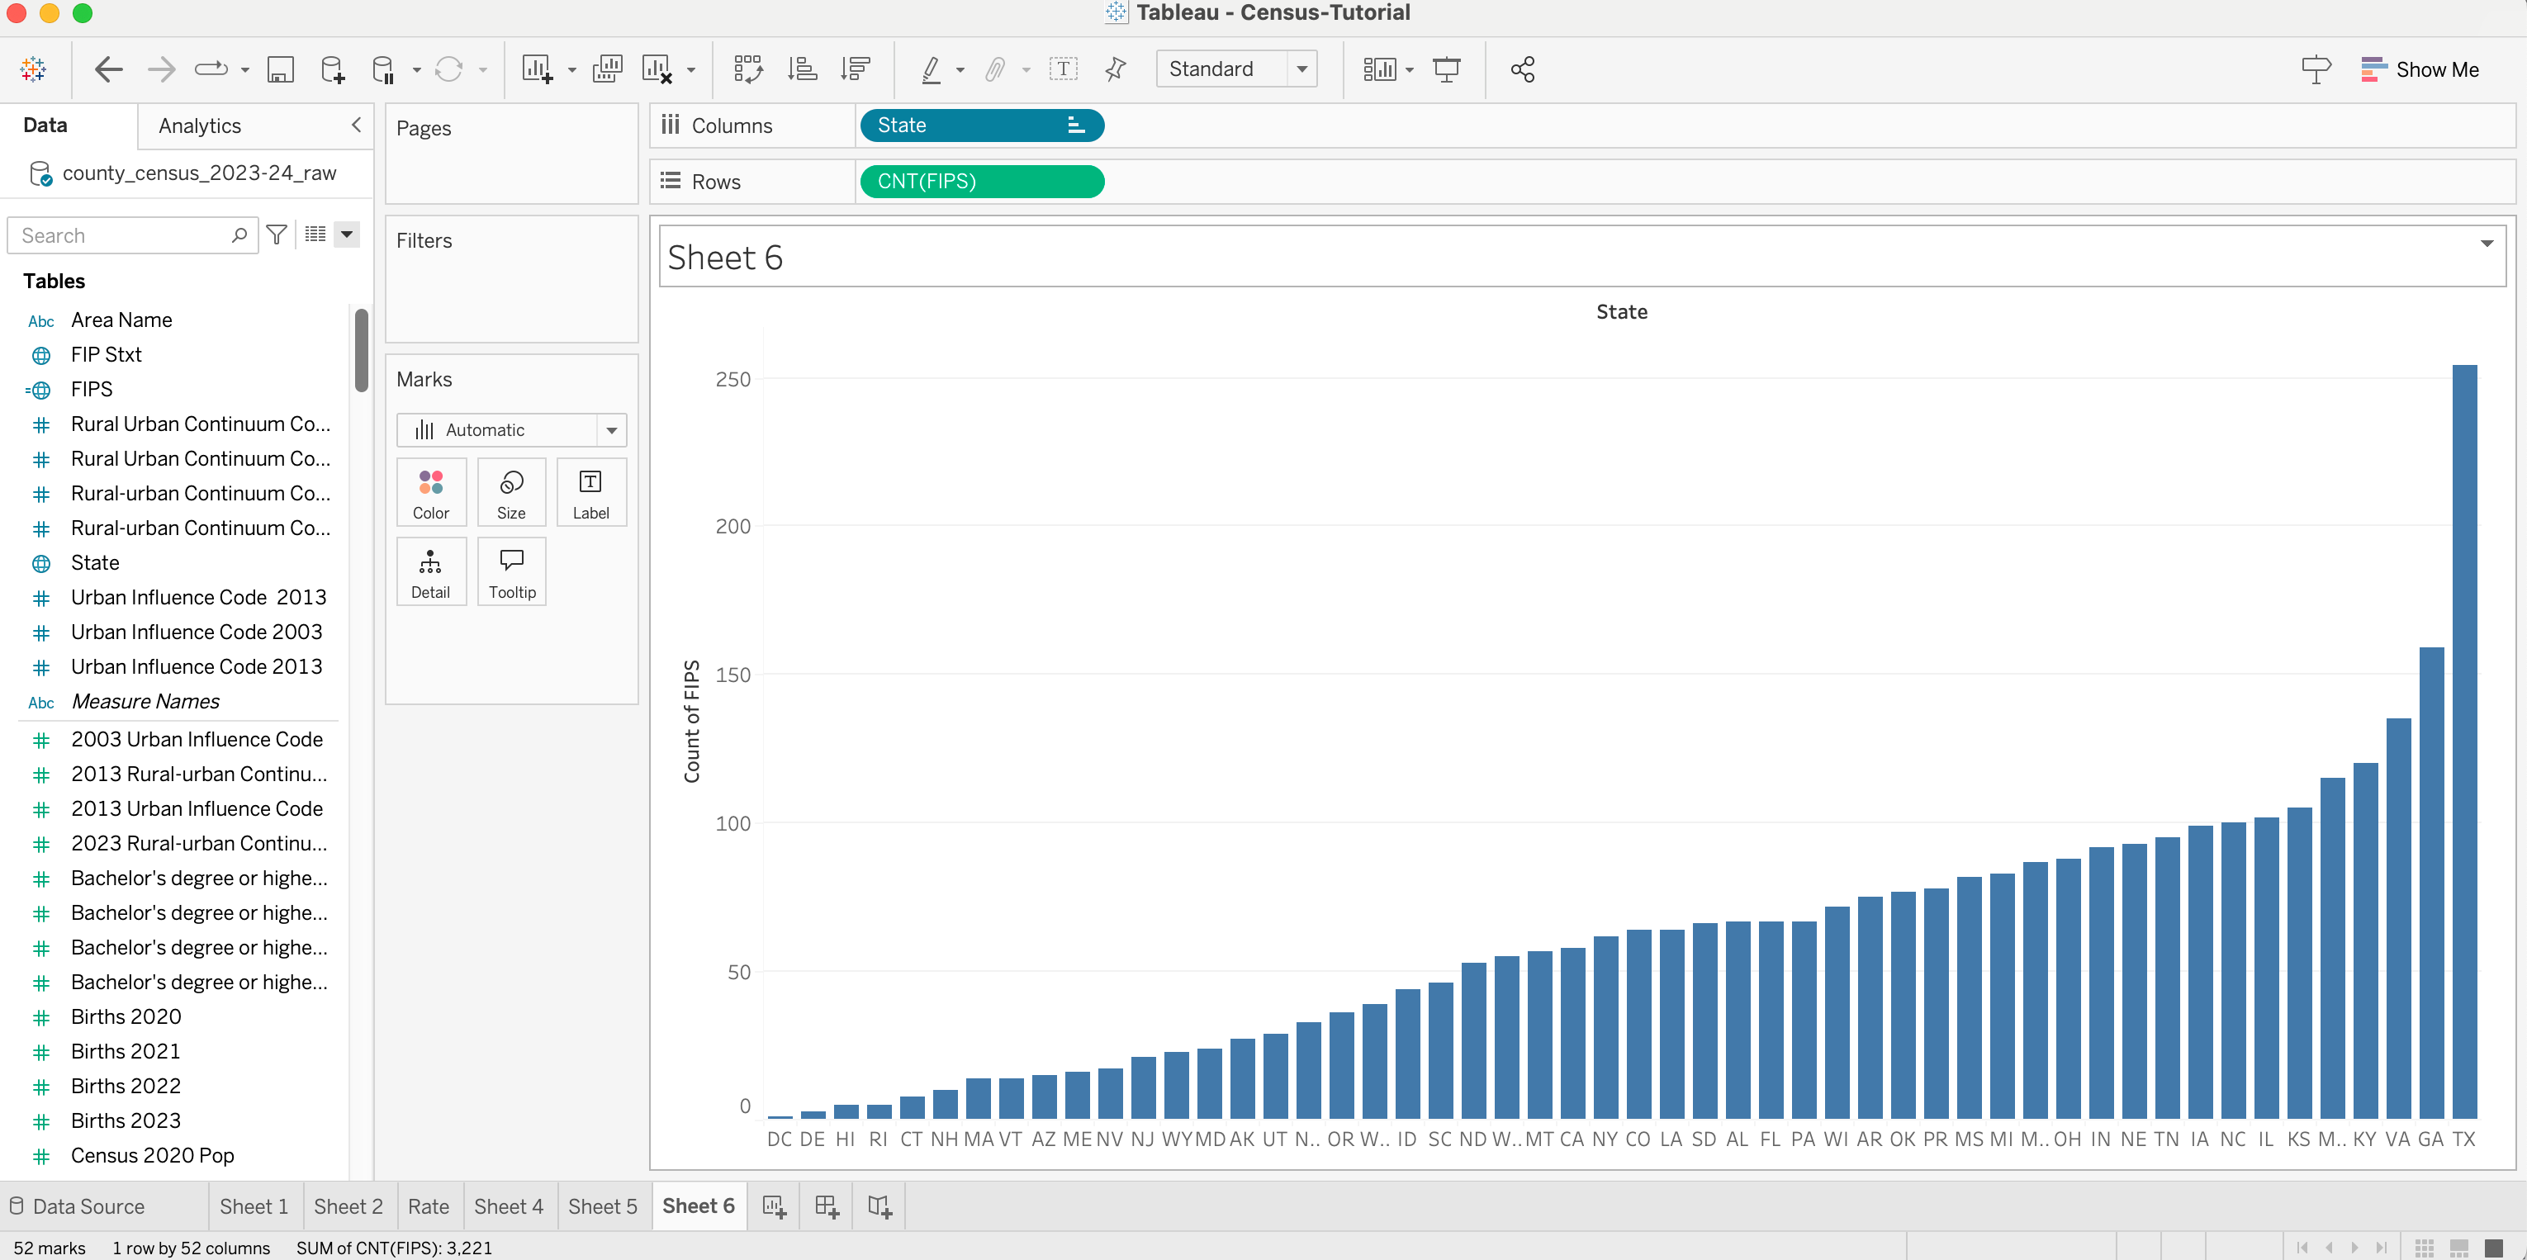
Task: Click the New worksheet toolbar icon
Action: click(x=537, y=69)
